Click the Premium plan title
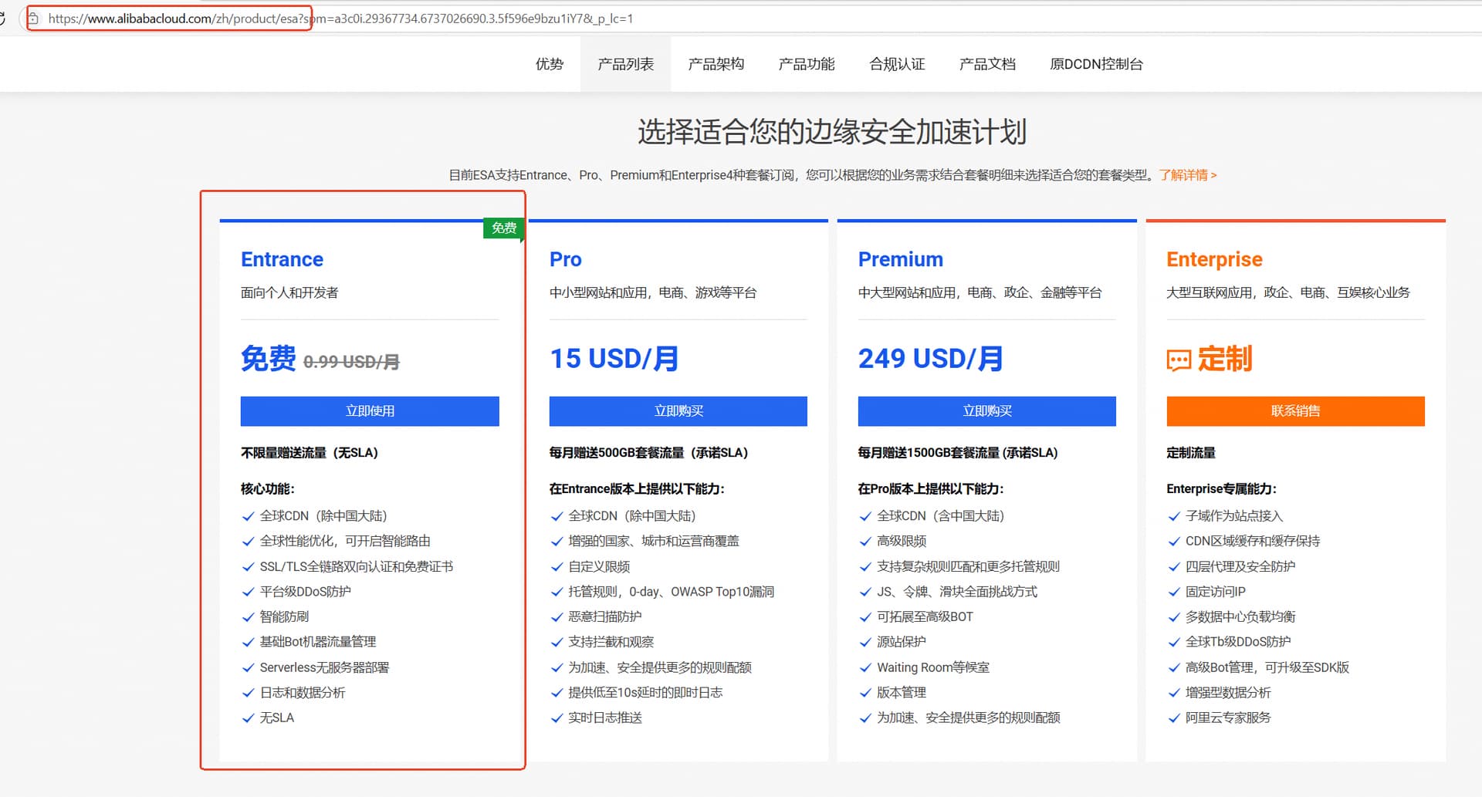The height and width of the screenshot is (797, 1482). [901, 259]
